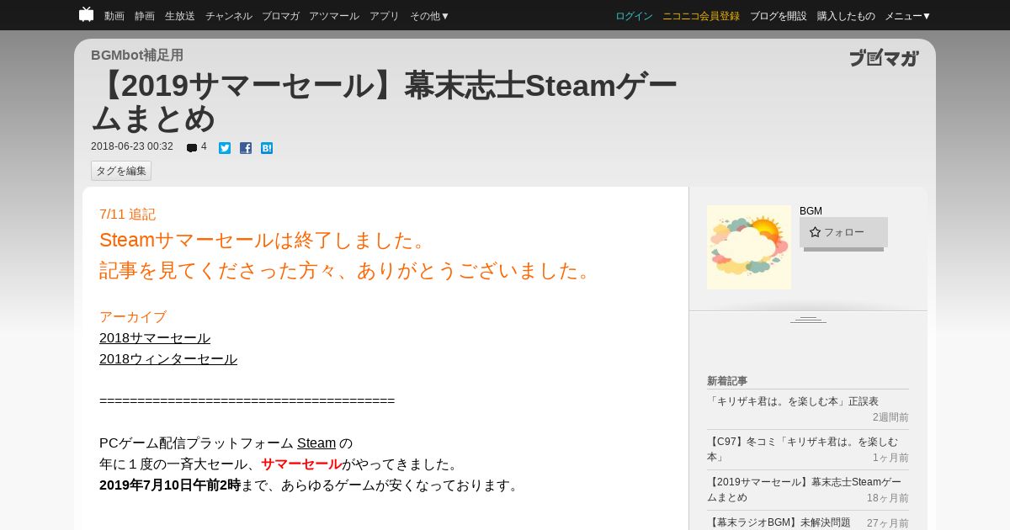The width and height of the screenshot is (1010, 530).
Task: Open the 2018ウィンターセール archive link
Action: tap(168, 359)
